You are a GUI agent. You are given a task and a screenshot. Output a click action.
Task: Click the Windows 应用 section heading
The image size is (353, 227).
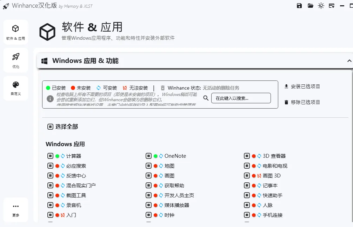click(x=65, y=144)
